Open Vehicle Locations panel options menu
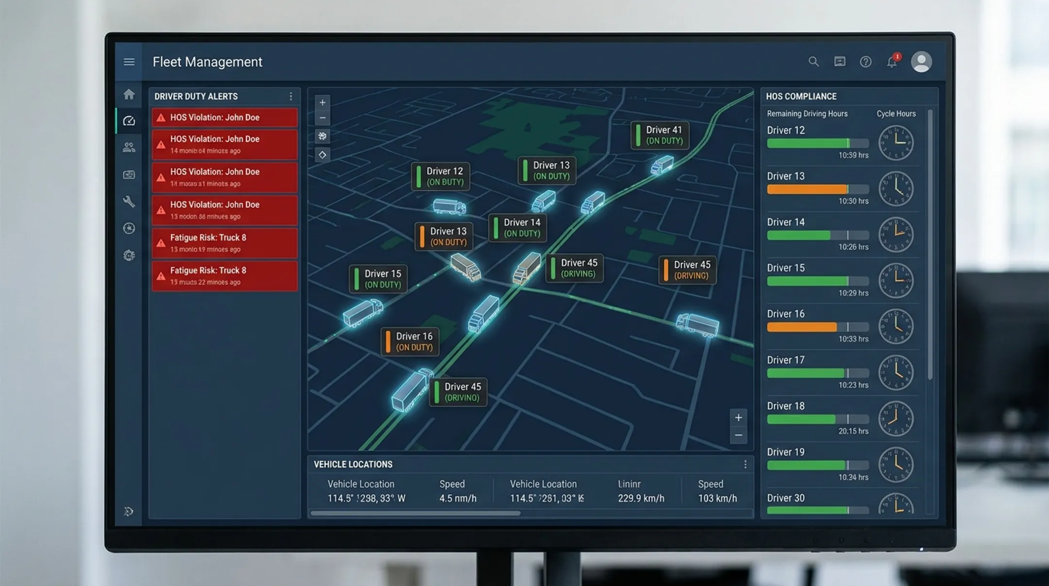The width and height of the screenshot is (1049, 586). (x=745, y=465)
